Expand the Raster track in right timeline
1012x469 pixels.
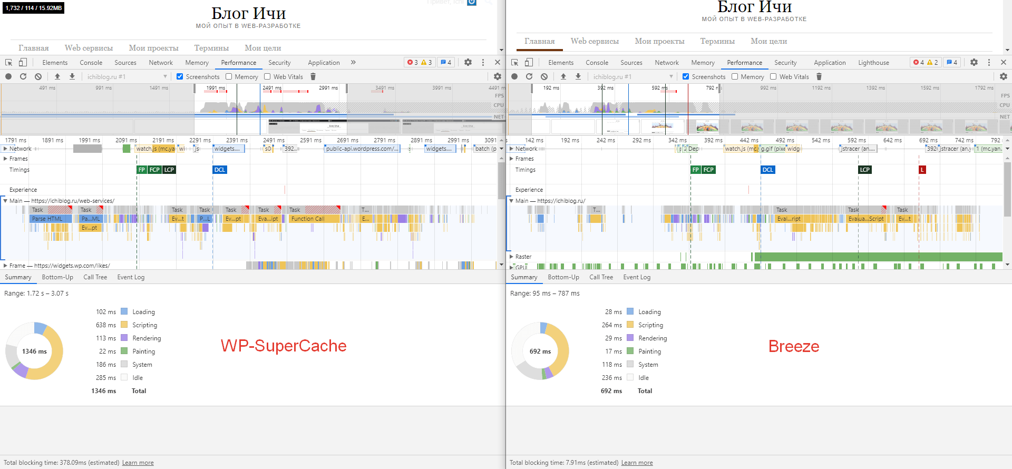[511, 257]
